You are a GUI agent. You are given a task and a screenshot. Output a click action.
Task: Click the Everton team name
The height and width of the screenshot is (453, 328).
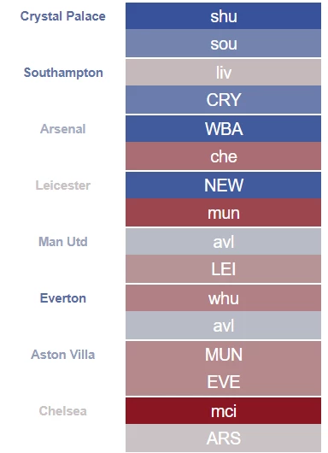pyautogui.click(x=62, y=298)
